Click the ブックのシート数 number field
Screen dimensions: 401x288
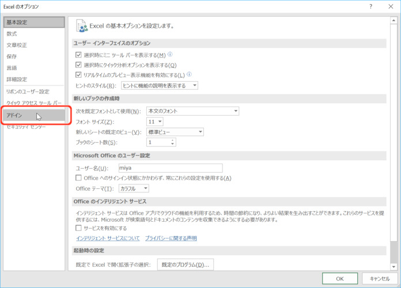point(158,142)
